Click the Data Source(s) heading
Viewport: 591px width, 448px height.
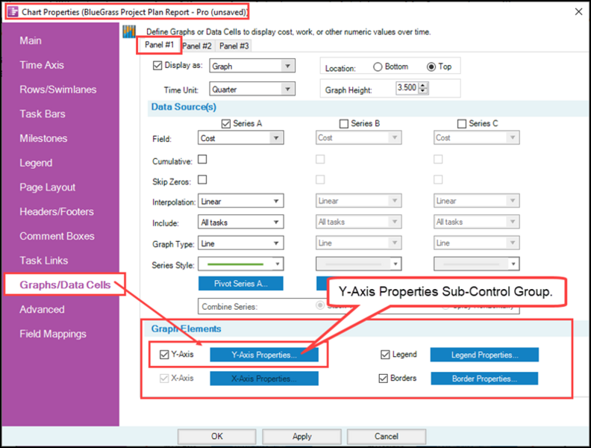(x=184, y=107)
